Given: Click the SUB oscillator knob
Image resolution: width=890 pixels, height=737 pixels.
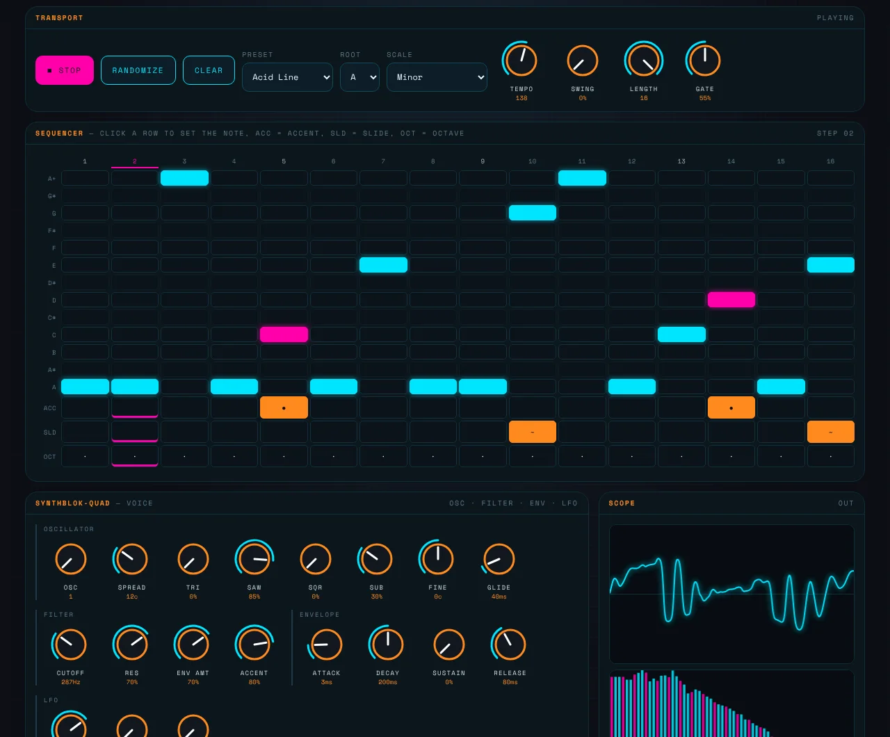Looking at the screenshot, I should (x=377, y=559).
